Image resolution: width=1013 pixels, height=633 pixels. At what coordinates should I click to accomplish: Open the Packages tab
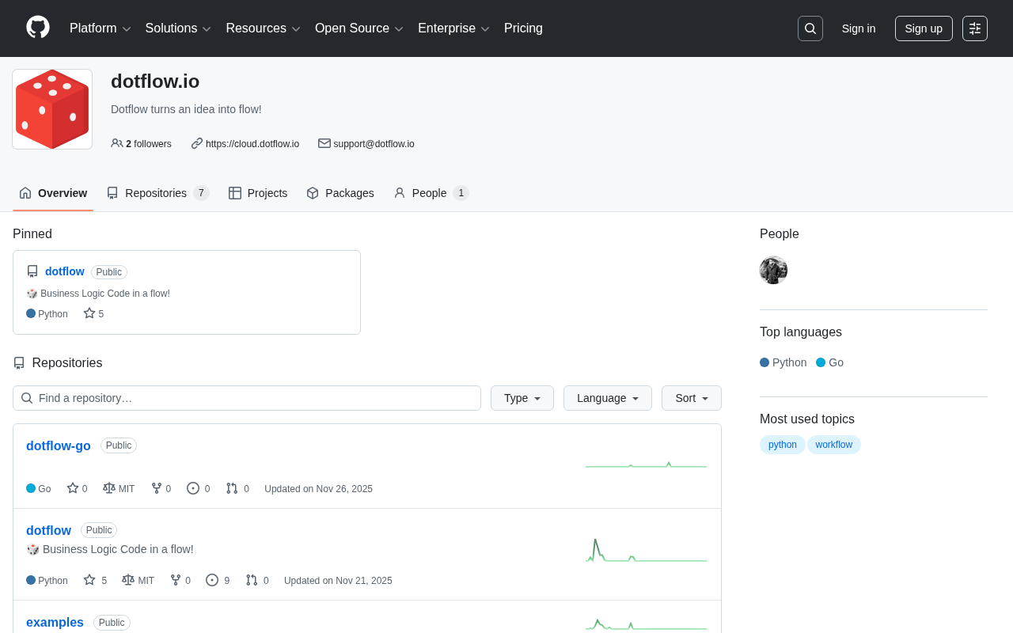[340, 193]
